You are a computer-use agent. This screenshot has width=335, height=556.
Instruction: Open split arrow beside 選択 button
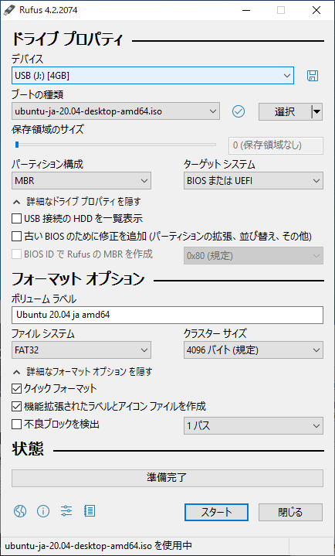[x=317, y=111]
